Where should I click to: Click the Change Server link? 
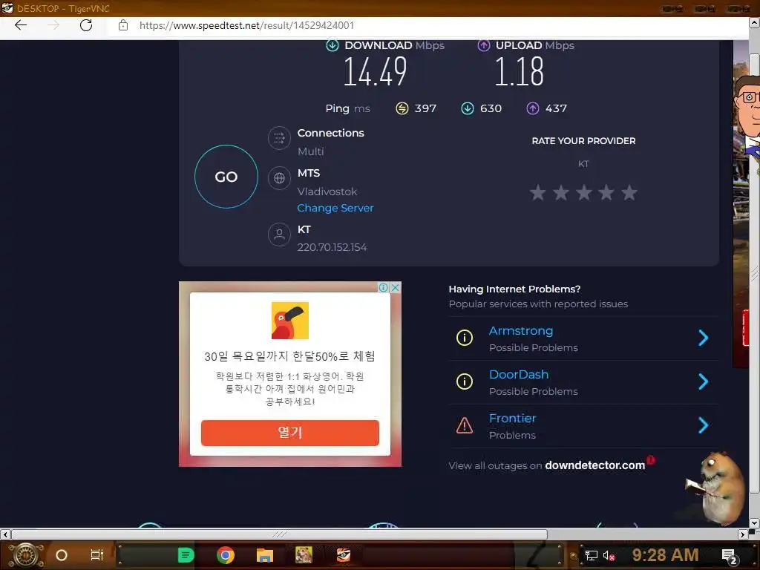point(335,208)
